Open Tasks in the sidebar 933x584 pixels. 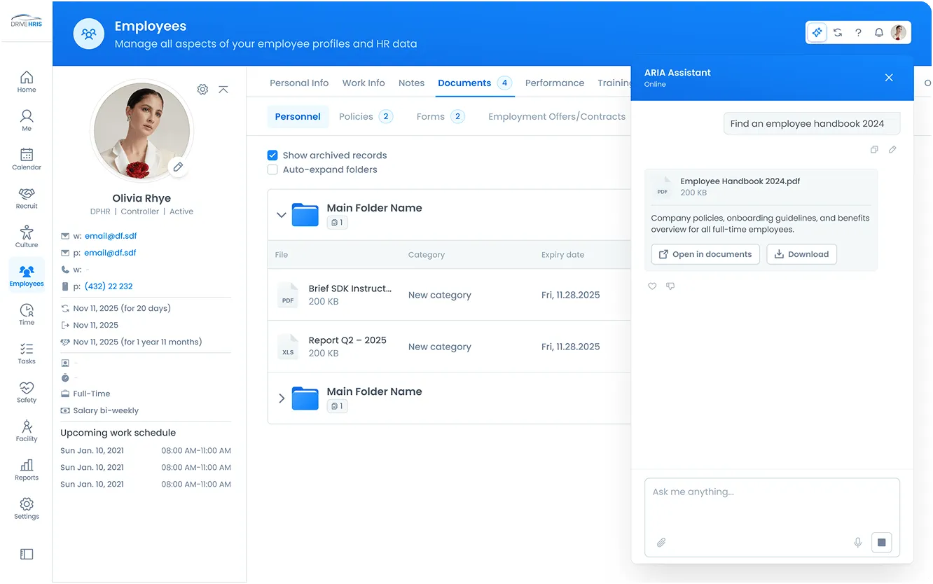tap(27, 353)
